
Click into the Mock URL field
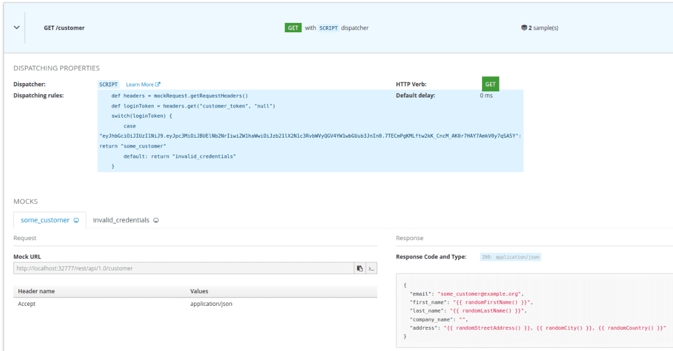pyautogui.click(x=183, y=268)
